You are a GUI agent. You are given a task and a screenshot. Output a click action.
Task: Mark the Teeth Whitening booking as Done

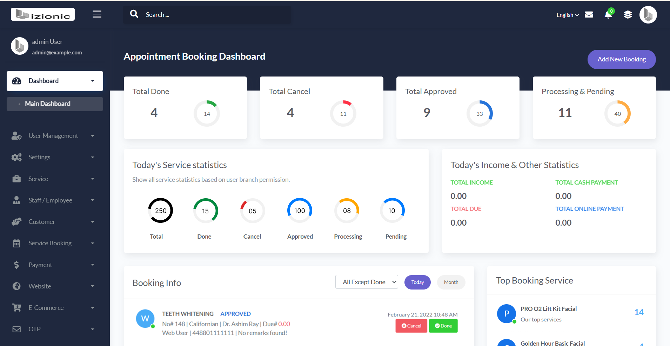(443, 326)
